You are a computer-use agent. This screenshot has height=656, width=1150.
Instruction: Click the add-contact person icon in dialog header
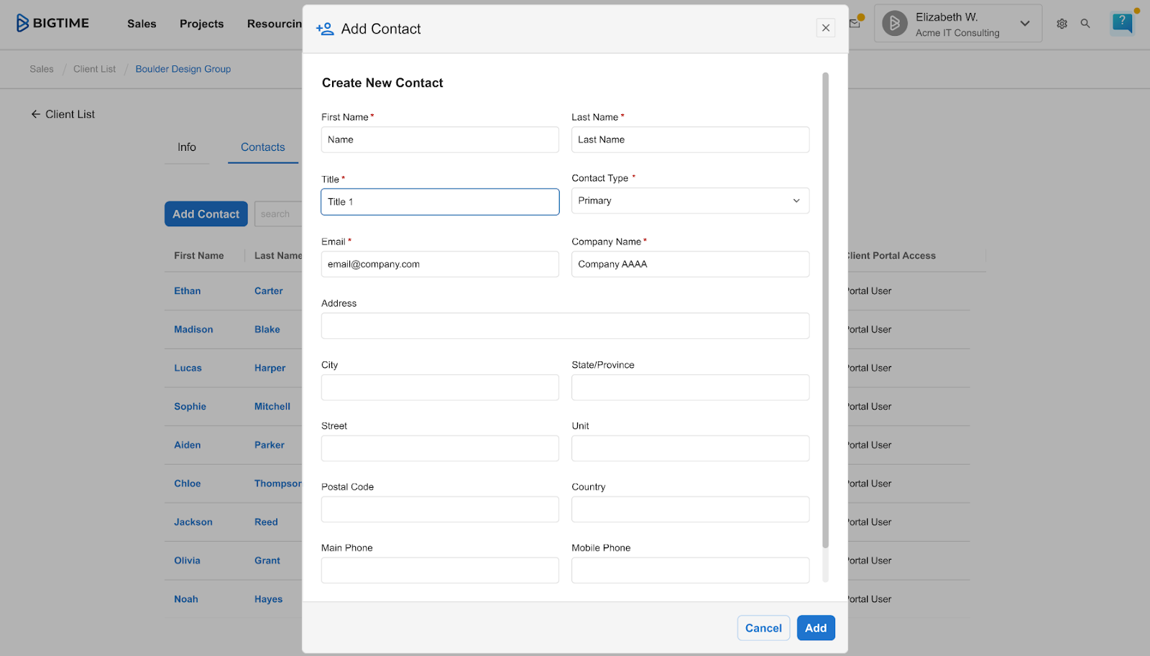[324, 29]
